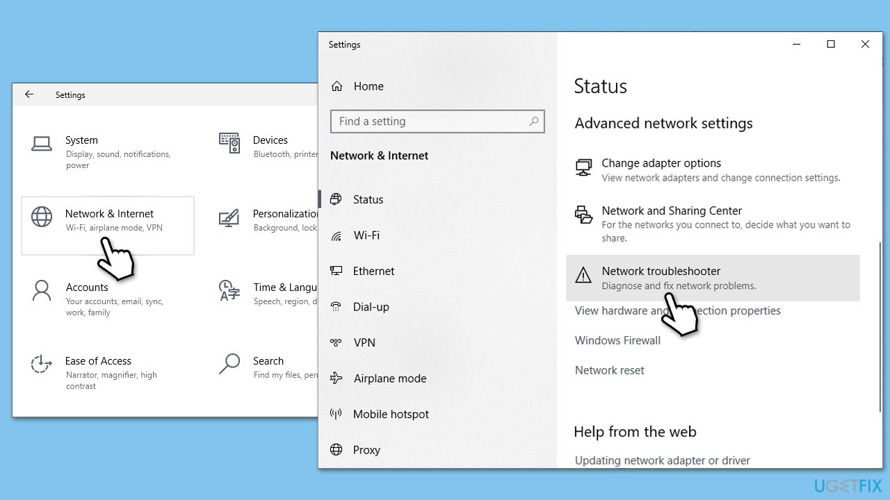Close the front Settings window

pyautogui.click(x=865, y=44)
